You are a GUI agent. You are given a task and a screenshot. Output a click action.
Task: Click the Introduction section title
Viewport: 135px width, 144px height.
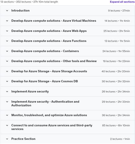click(21, 11)
